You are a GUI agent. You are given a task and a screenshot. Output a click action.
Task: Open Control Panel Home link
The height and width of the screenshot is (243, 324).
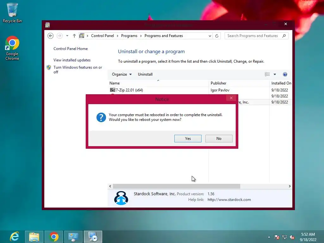[x=71, y=48]
